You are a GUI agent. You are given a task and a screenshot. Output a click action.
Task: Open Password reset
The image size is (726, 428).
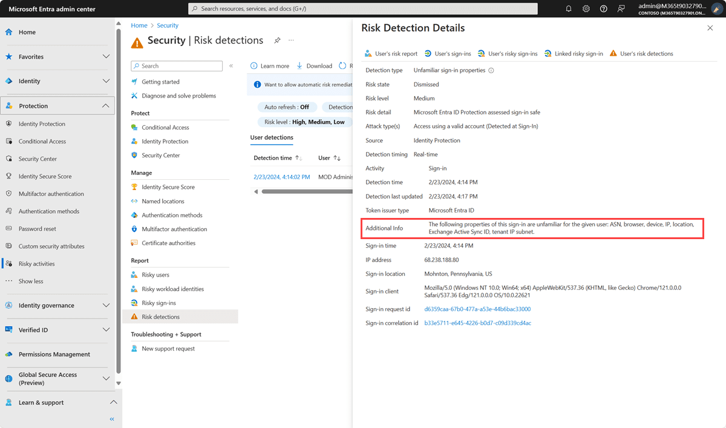coord(38,229)
